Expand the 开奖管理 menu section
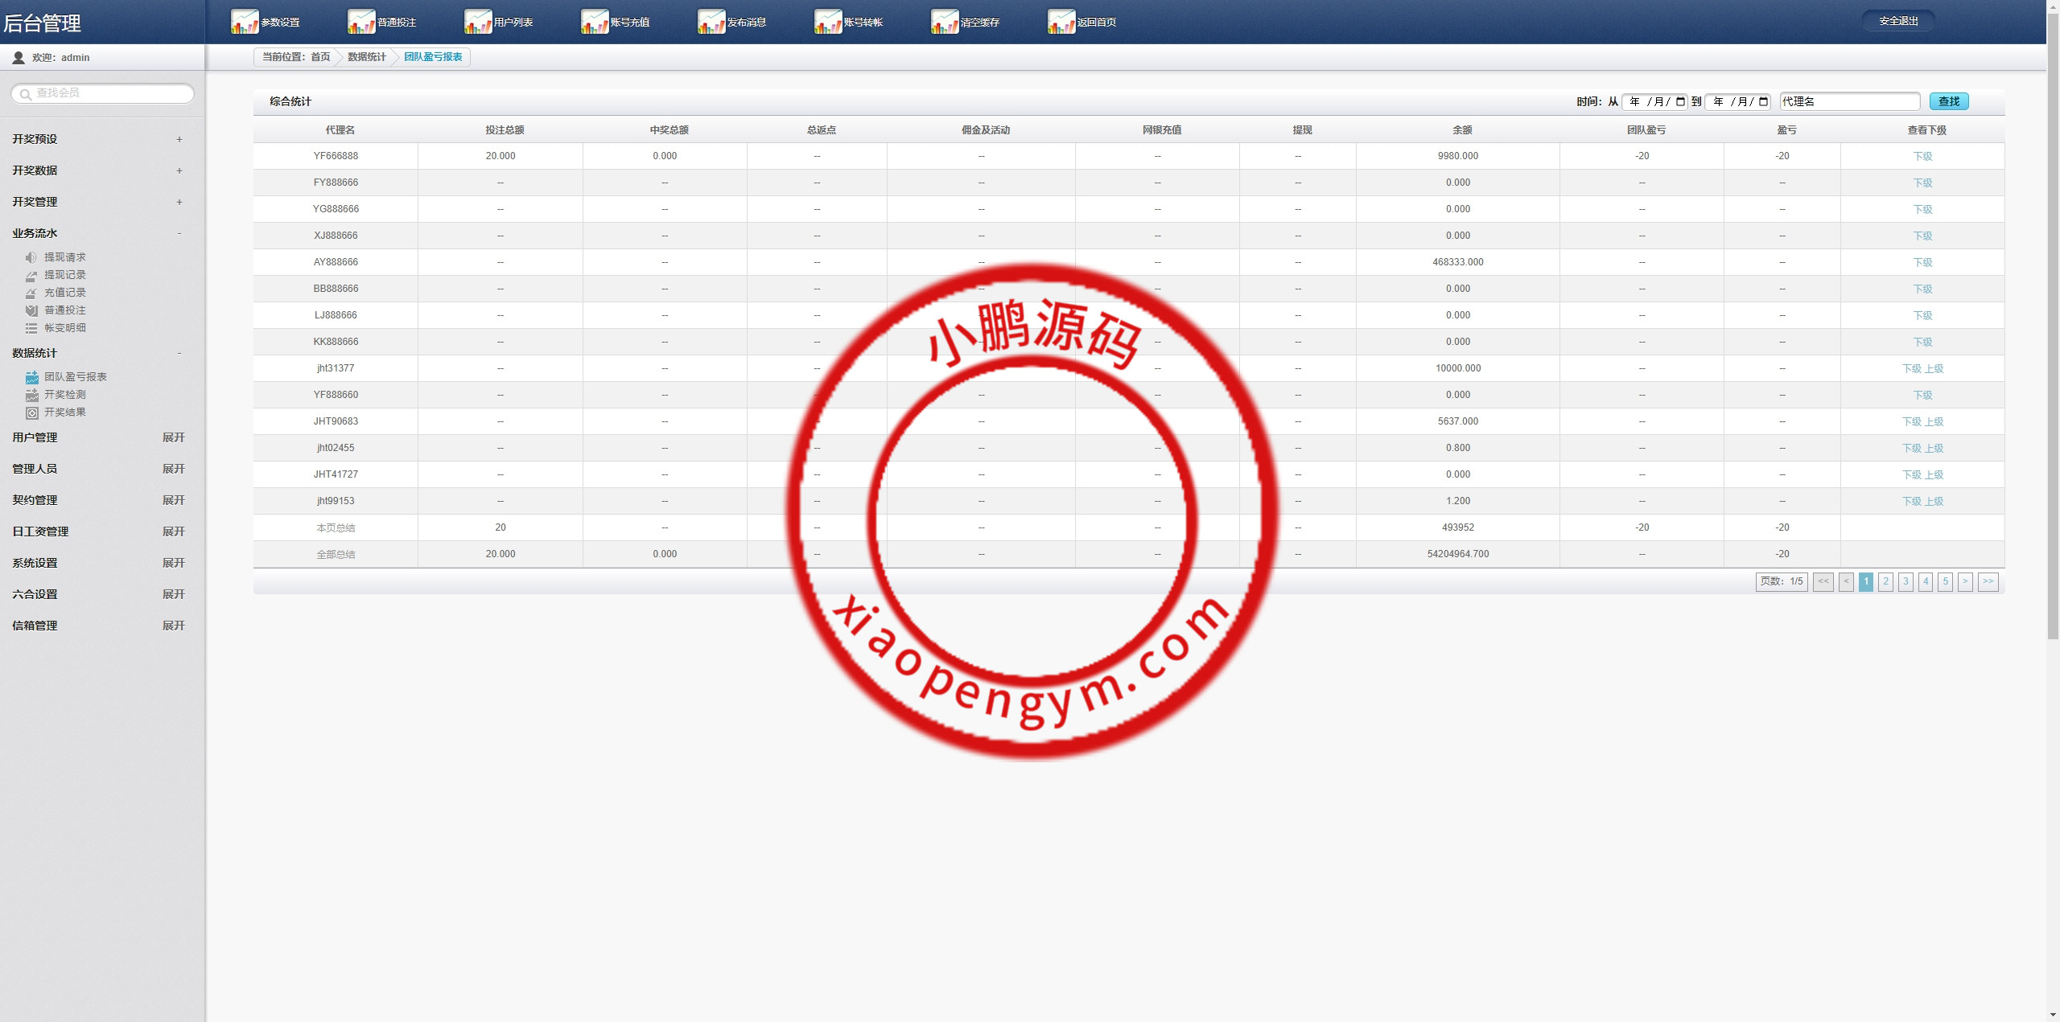2060x1022 pixels. pos(179,202)
